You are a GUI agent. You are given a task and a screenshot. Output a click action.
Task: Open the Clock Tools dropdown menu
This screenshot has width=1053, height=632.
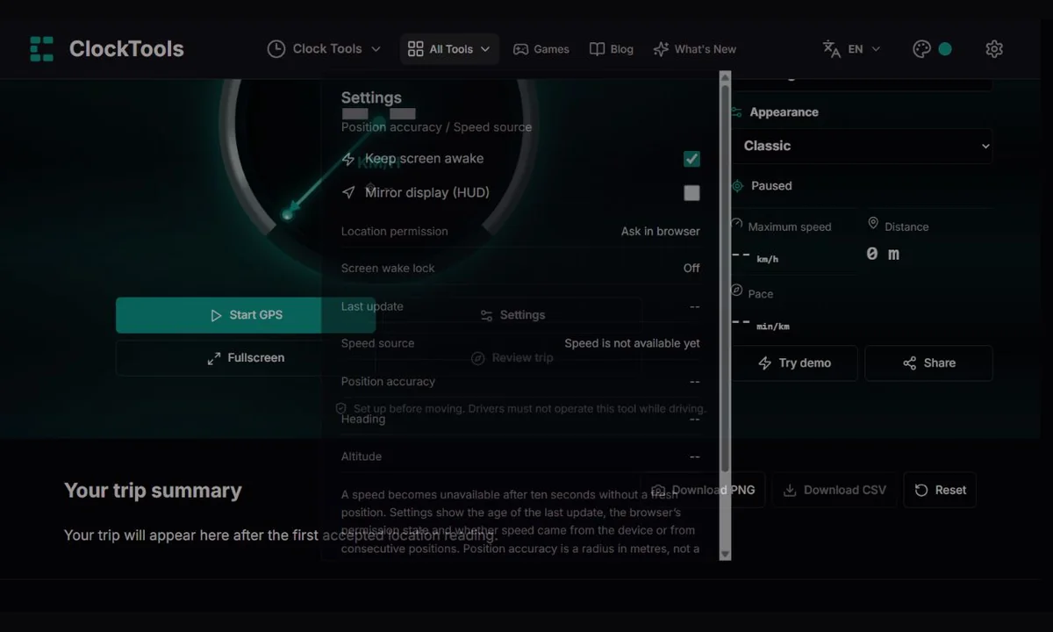coord(325,49)
